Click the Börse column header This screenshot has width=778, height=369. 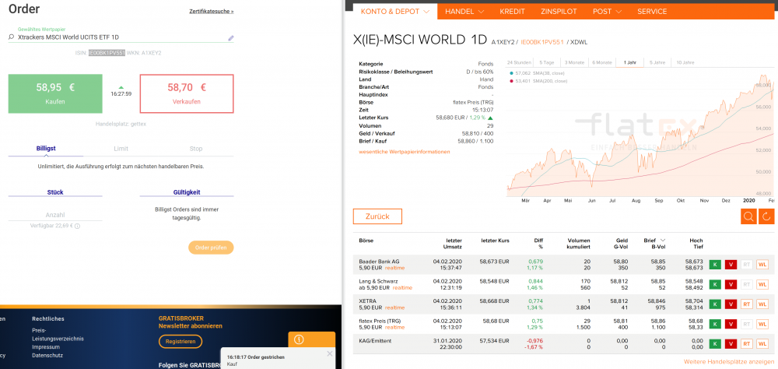pyautogui.click(x=366, y=241)
